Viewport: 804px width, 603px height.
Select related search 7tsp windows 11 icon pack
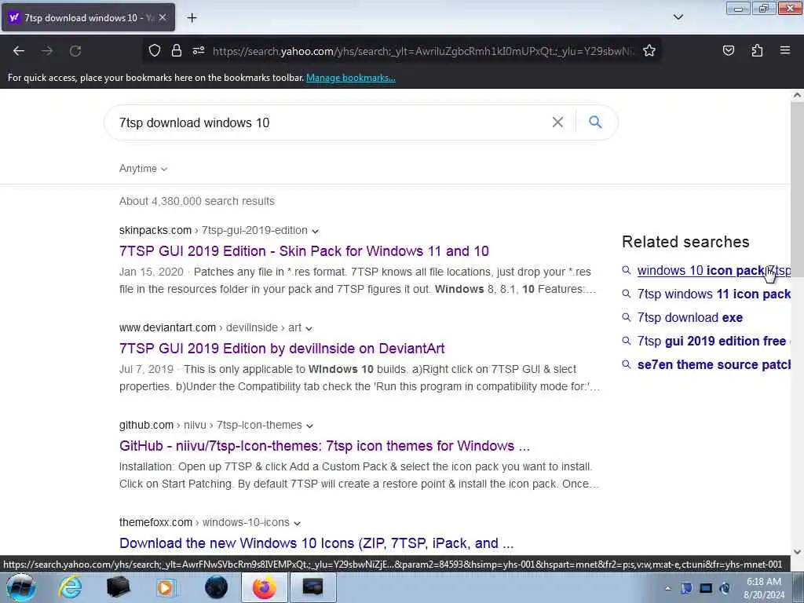tap(714, 294)
